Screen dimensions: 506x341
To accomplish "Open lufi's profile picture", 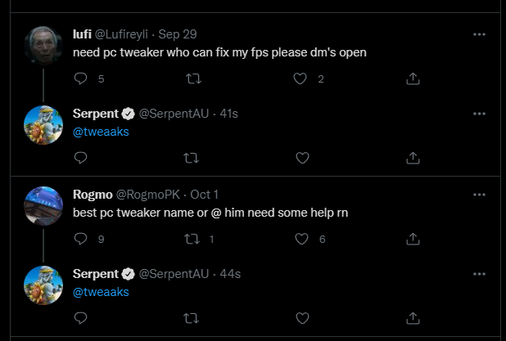I will click(43, 47).
